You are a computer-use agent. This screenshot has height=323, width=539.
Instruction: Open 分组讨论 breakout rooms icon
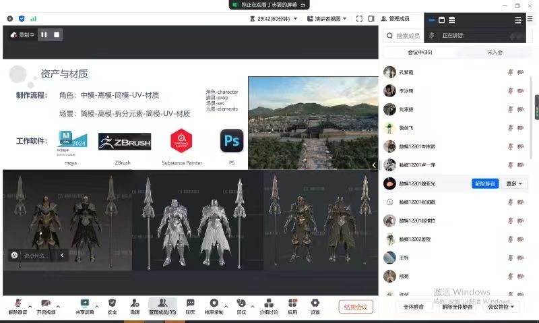click(268, 303)
